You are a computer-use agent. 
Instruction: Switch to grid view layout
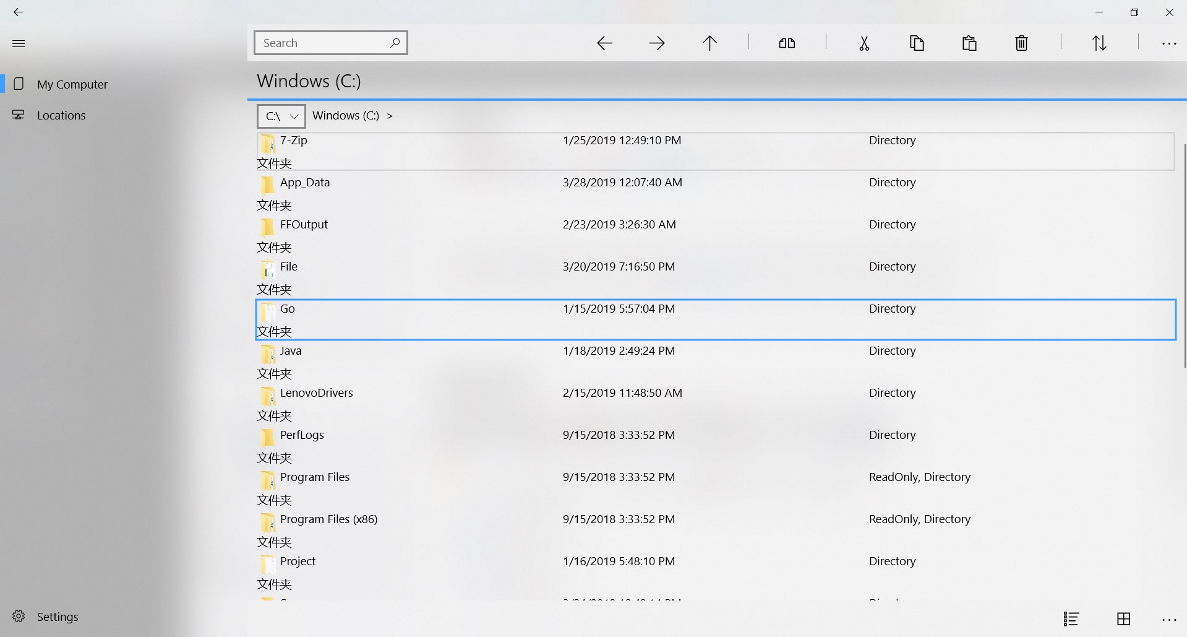click(x=1124, y=618)
